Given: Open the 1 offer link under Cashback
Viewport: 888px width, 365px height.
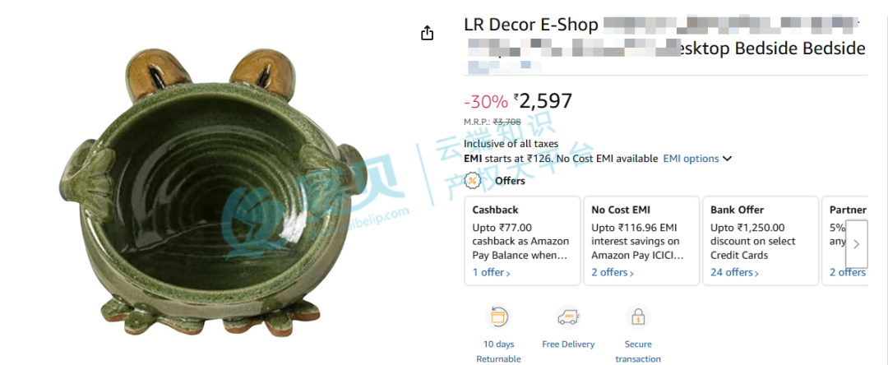Looking at the screenshot, I should click(492, 272).
